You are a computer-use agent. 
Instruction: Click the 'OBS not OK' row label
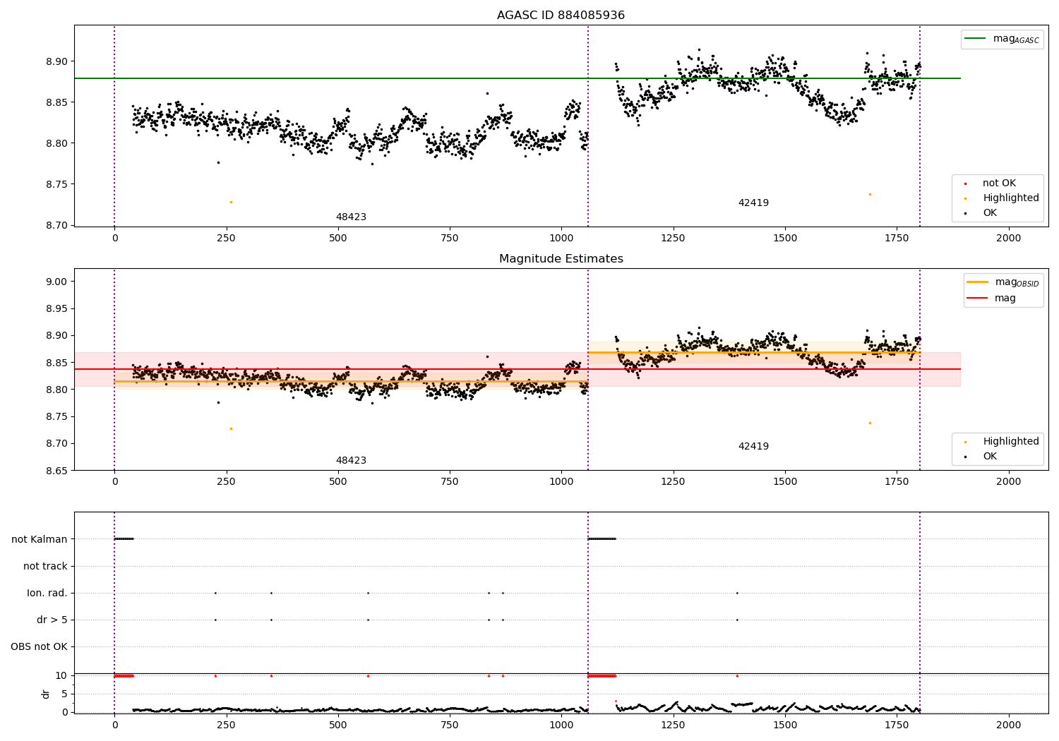coord(39,646)
